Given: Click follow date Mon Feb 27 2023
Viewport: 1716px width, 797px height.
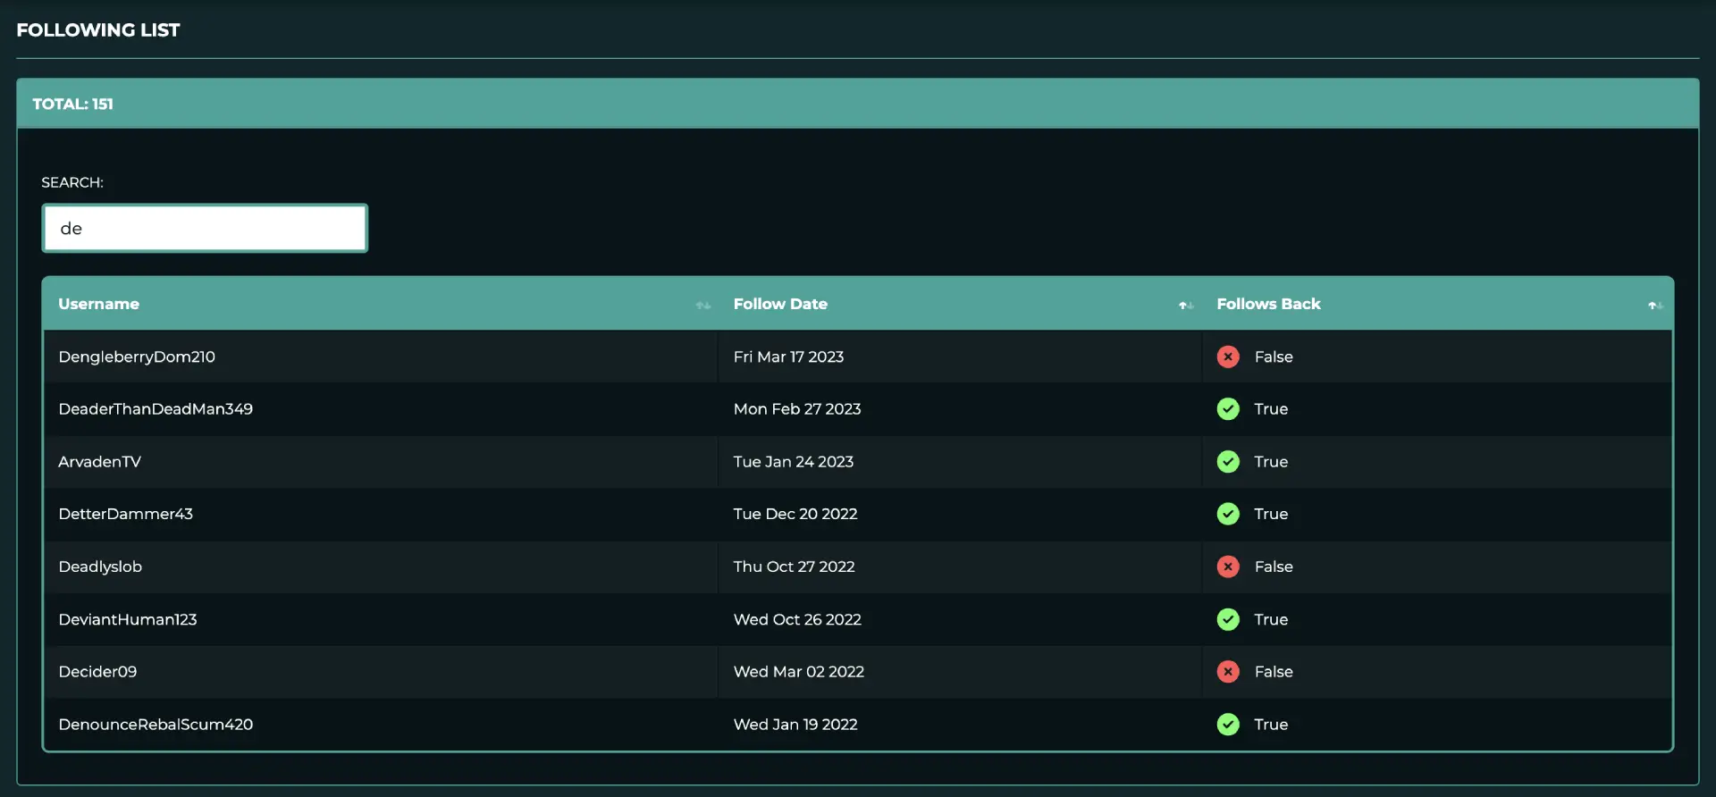Looking at the screenshot, I should pyautogui.click(x=797, y=409).
